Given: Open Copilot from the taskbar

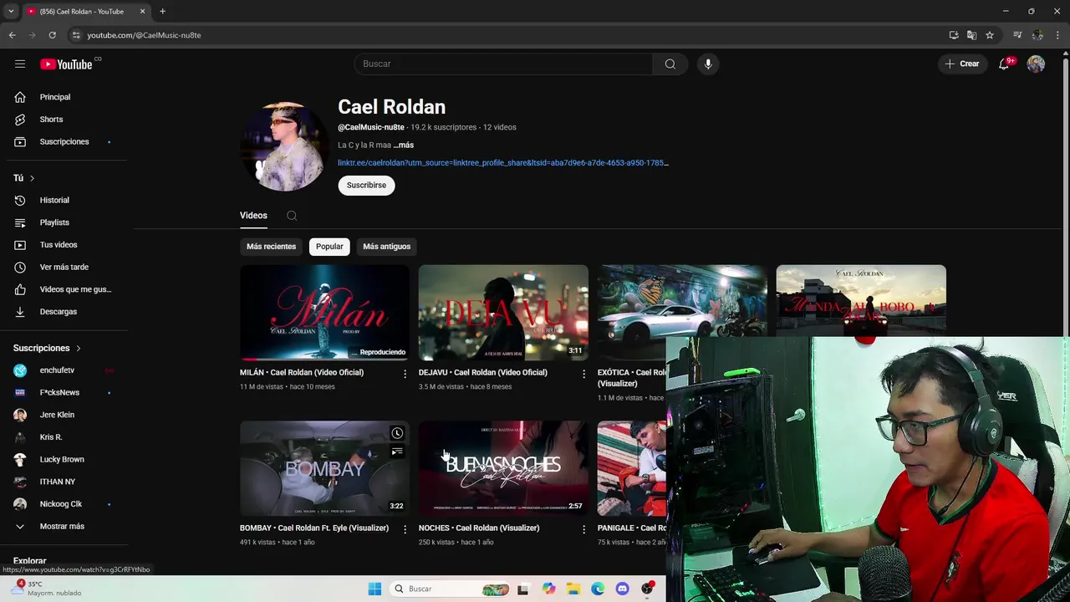Looking at the screenshot, I should coord(548,589).
